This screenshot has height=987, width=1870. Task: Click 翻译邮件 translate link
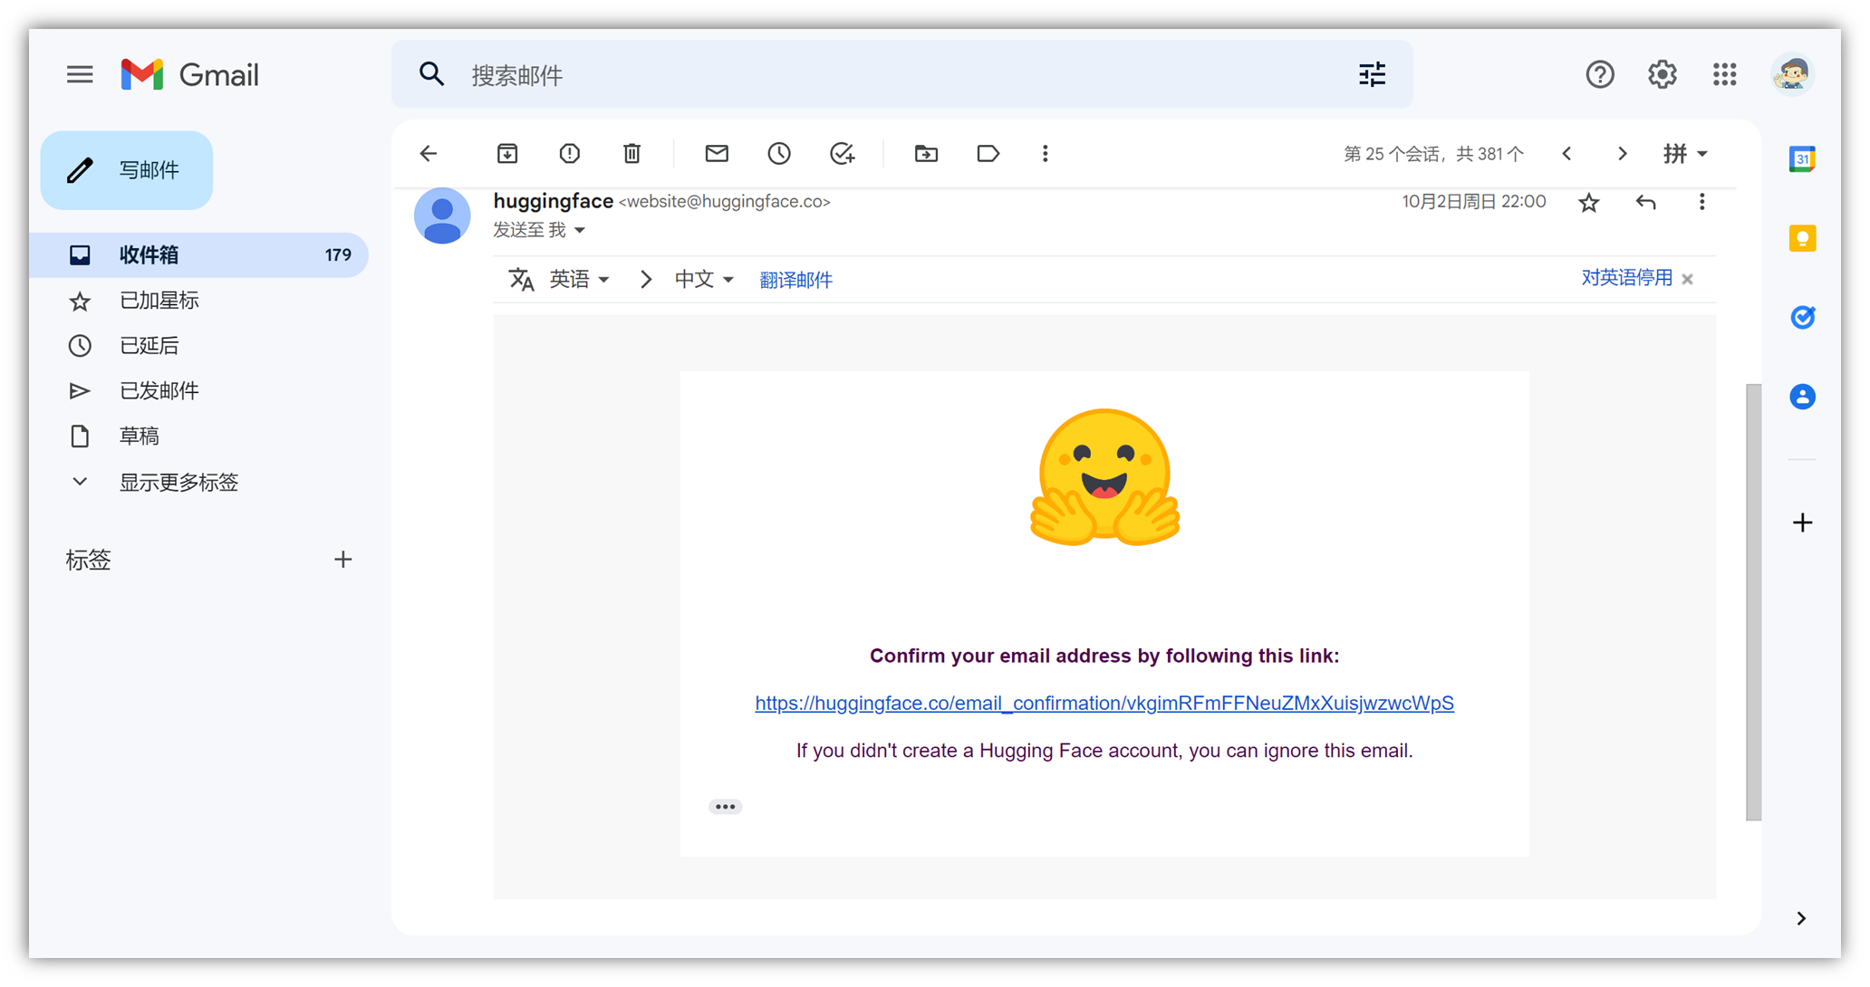[x=795, y=281]
